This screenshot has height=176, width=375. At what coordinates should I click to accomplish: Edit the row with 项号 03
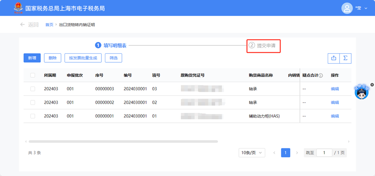(x=335, y=89)
